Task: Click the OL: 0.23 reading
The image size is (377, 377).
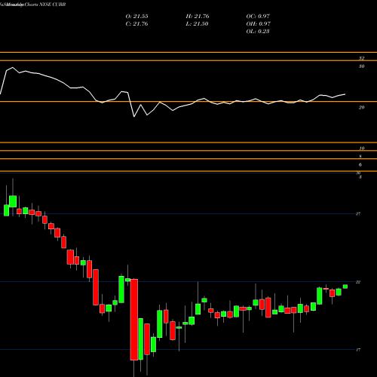Action: click(x=258, y=32)
